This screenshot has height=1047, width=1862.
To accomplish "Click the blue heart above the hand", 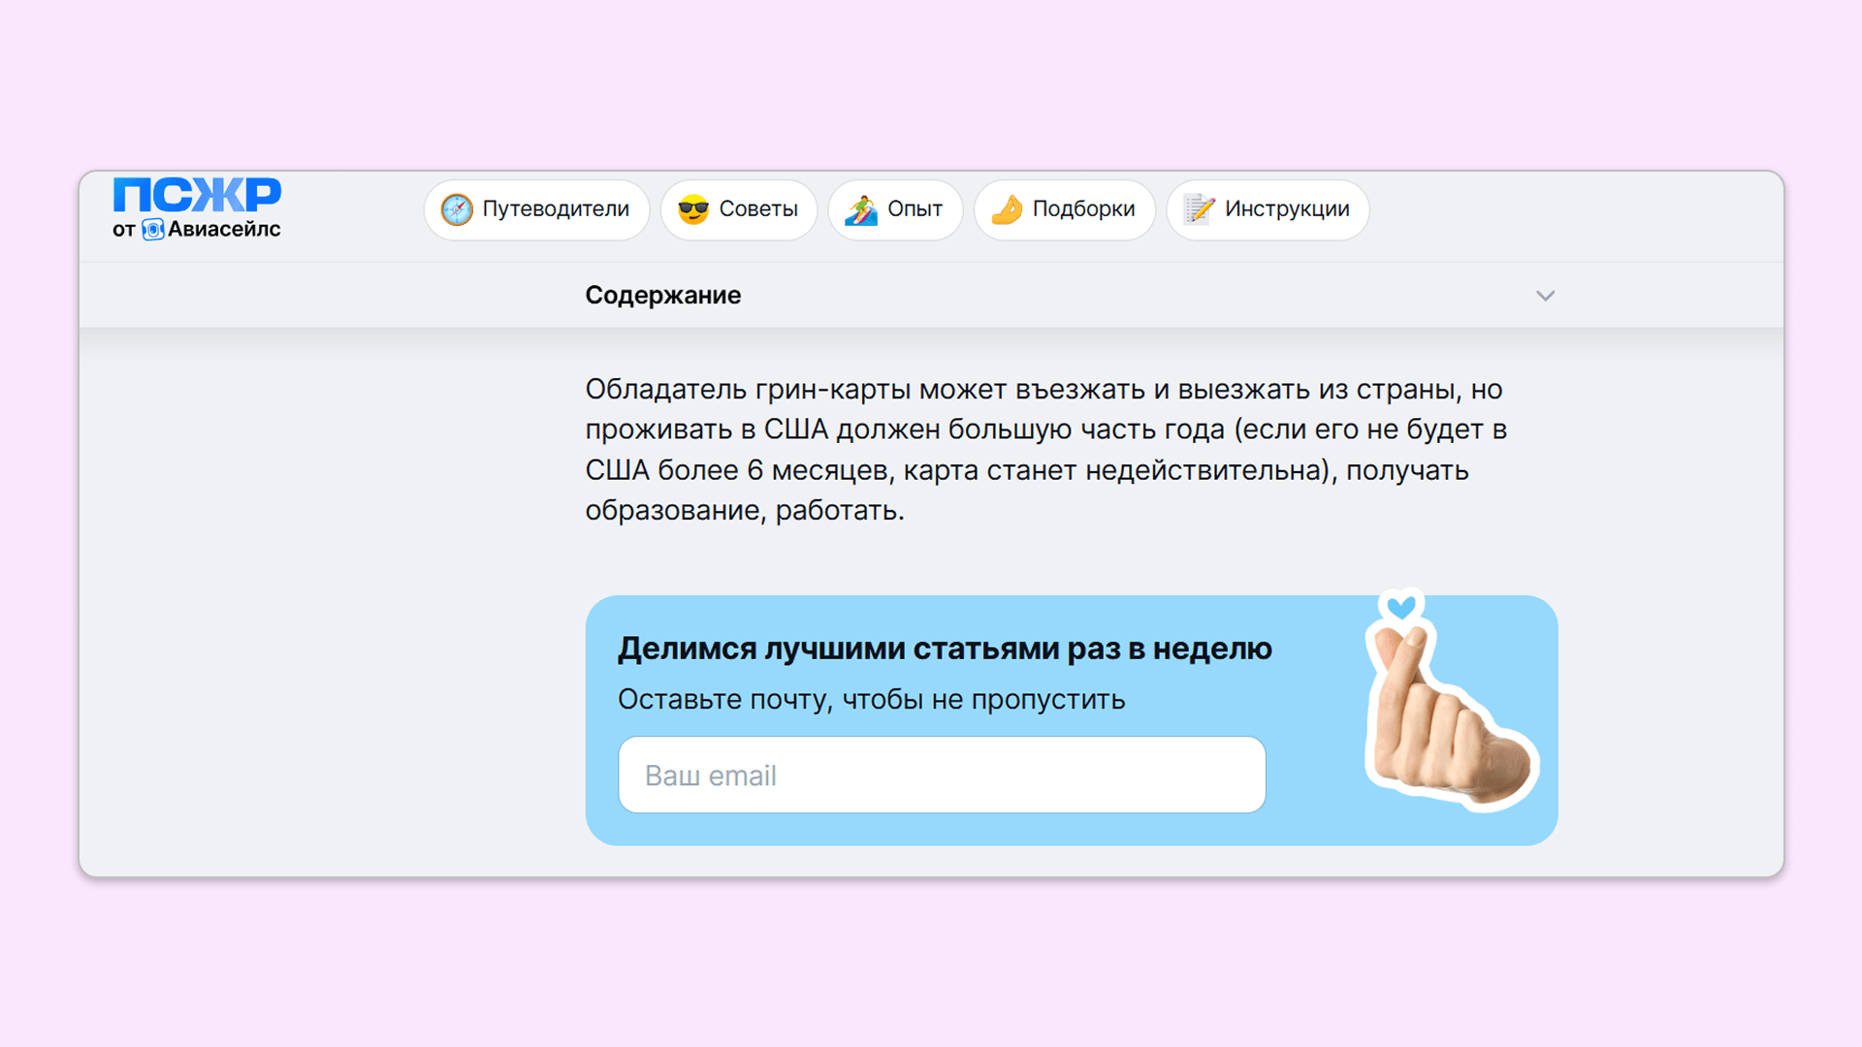I will pyautogui.click(x=1401, y=607).
